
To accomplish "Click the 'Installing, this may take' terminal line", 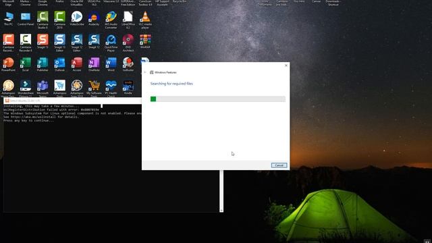I will (x=41, y=106).
